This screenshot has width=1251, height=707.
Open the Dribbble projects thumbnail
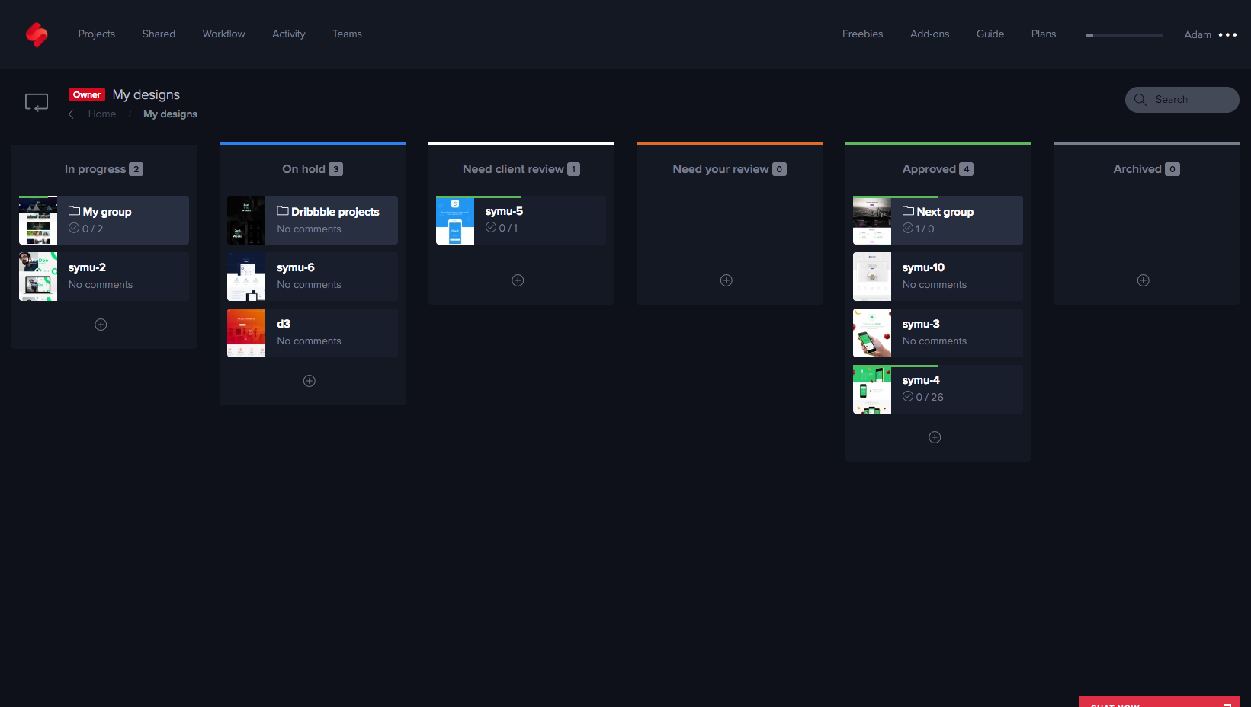246,220
